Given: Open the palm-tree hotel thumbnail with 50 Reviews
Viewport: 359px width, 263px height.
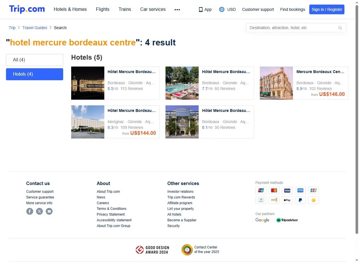Looking at the screenshot, I should [182, 122].
